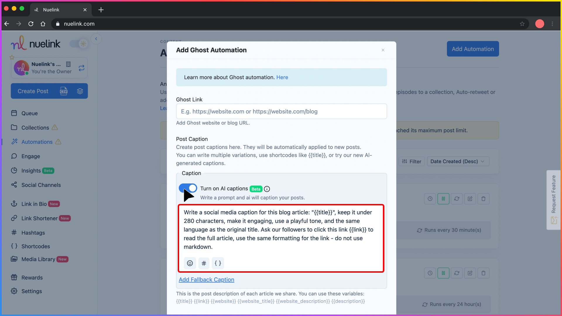Screen dimensions: 562x316
Task: Refresh the 24-hour automation
Action: click(x=457, y=273)
